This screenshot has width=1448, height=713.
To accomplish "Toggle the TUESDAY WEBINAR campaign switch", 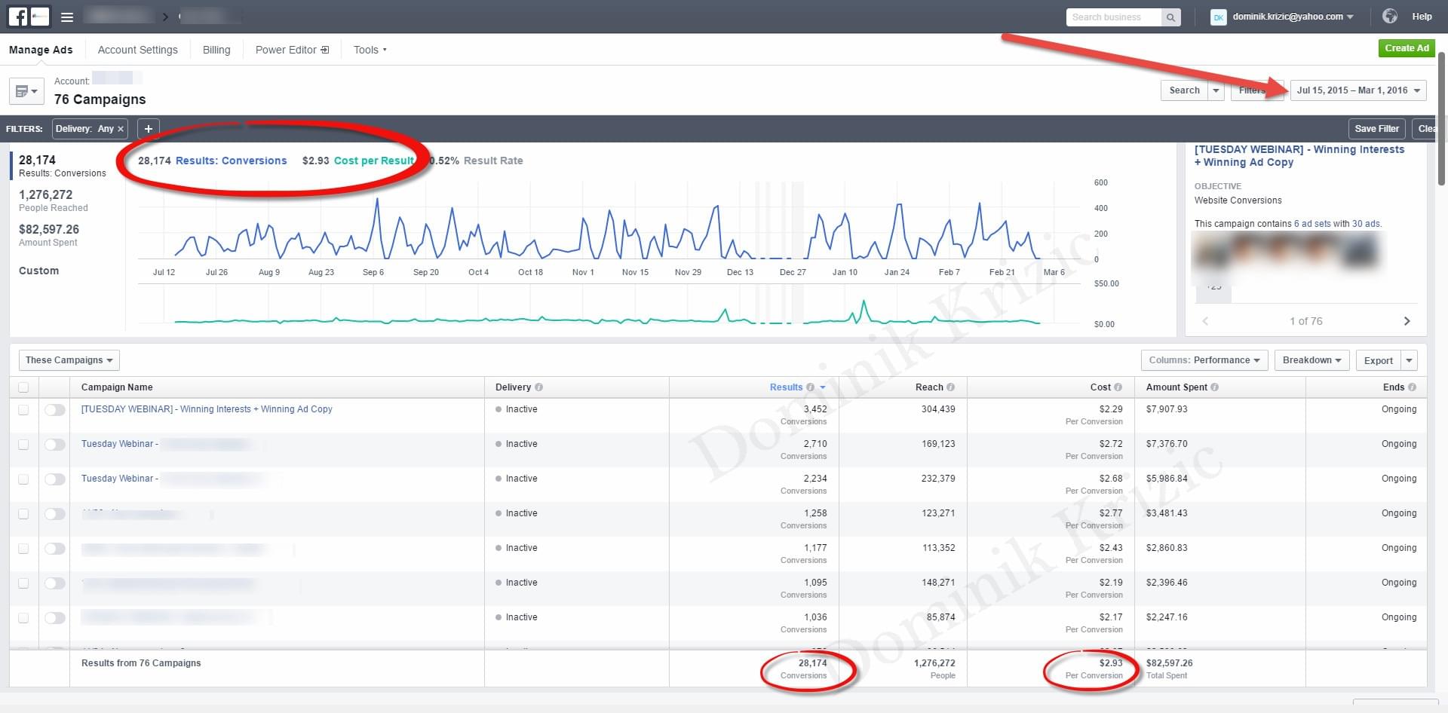I will (x=54, y=410).
